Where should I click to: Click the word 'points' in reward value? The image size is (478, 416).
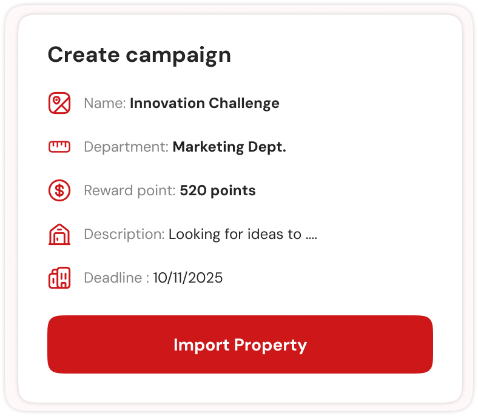(x=233, y=190)
